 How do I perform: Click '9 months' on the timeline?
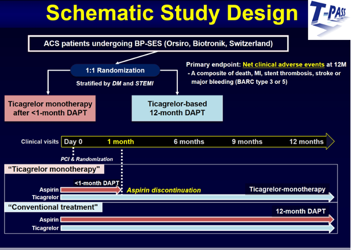click(x=247, y=142)
